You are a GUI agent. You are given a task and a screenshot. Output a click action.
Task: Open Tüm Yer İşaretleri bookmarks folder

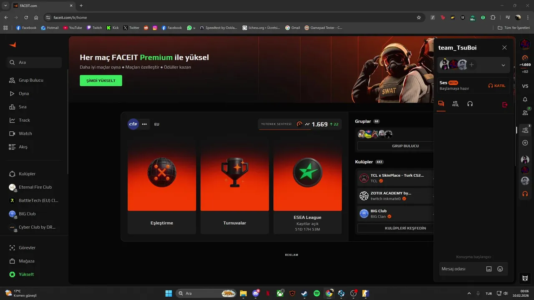514,28
